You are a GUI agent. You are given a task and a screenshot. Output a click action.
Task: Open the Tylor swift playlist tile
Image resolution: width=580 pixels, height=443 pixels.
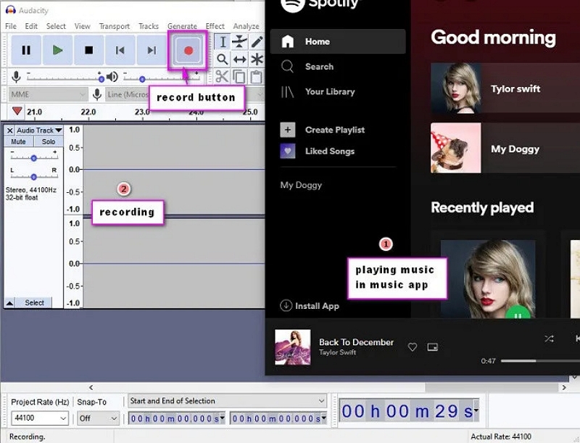515,89
